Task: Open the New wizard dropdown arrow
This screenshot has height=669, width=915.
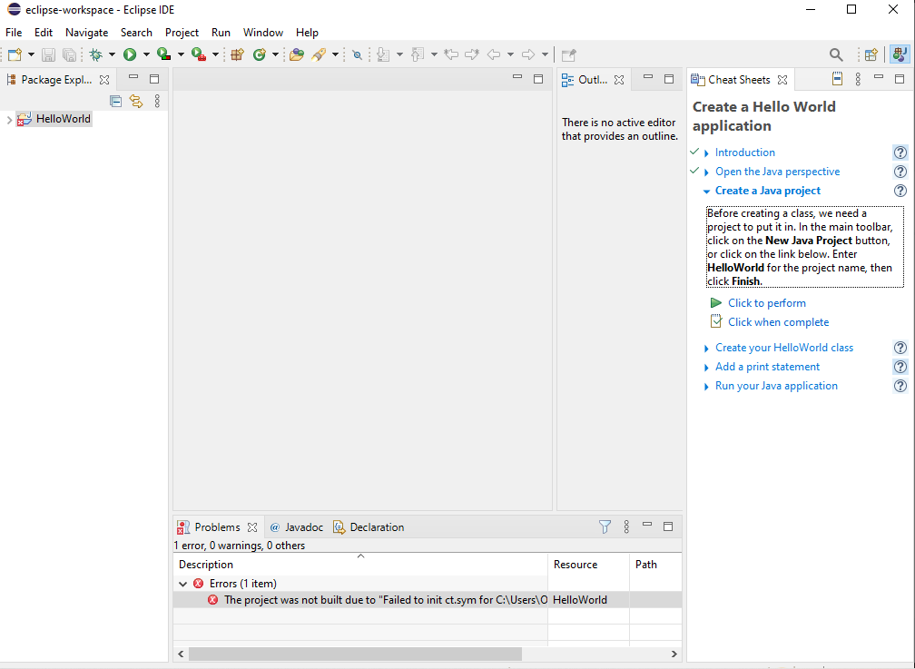Action: coord(31,54)
